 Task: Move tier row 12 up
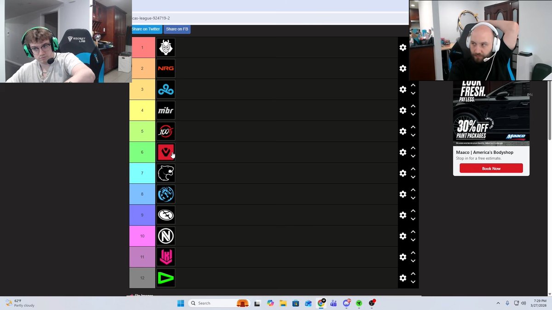coord(413,274)
